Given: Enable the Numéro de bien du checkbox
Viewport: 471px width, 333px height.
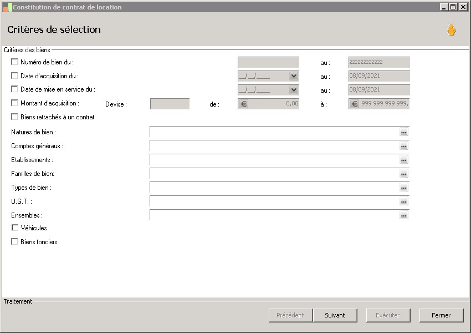Looking at the screenshot, I should (x=14, y=62).
